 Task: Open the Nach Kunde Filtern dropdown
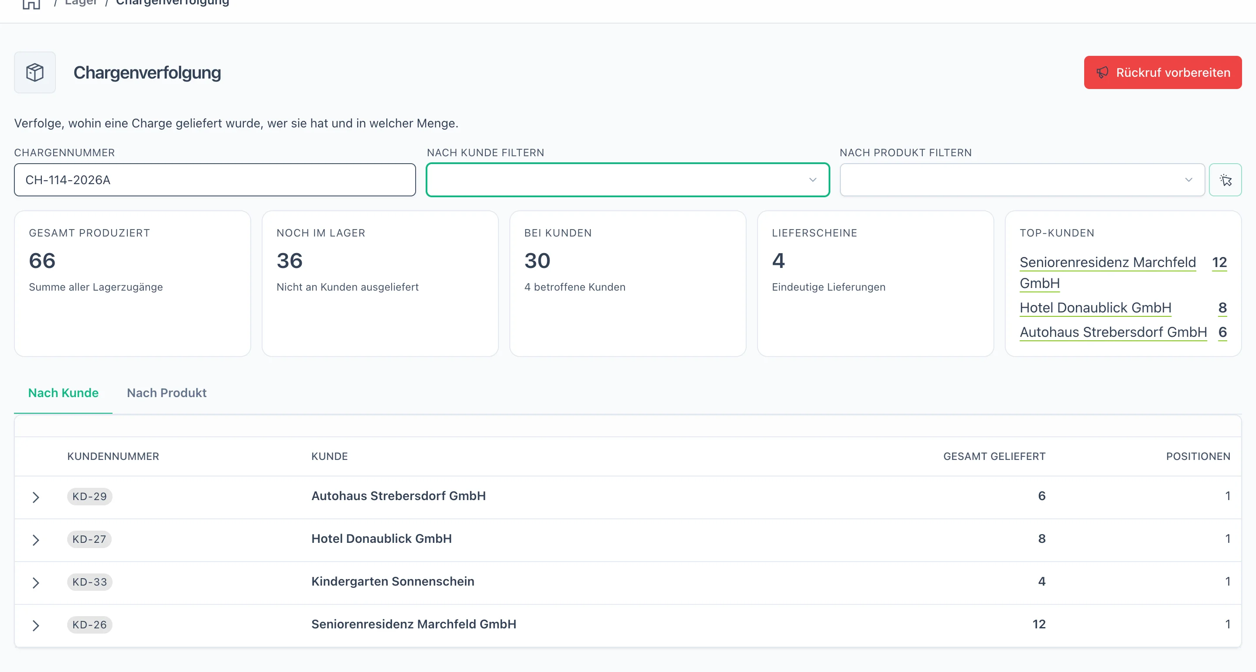coord(628,180)
